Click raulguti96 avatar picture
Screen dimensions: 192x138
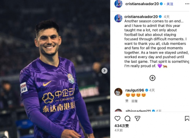(x=119, y=92)
